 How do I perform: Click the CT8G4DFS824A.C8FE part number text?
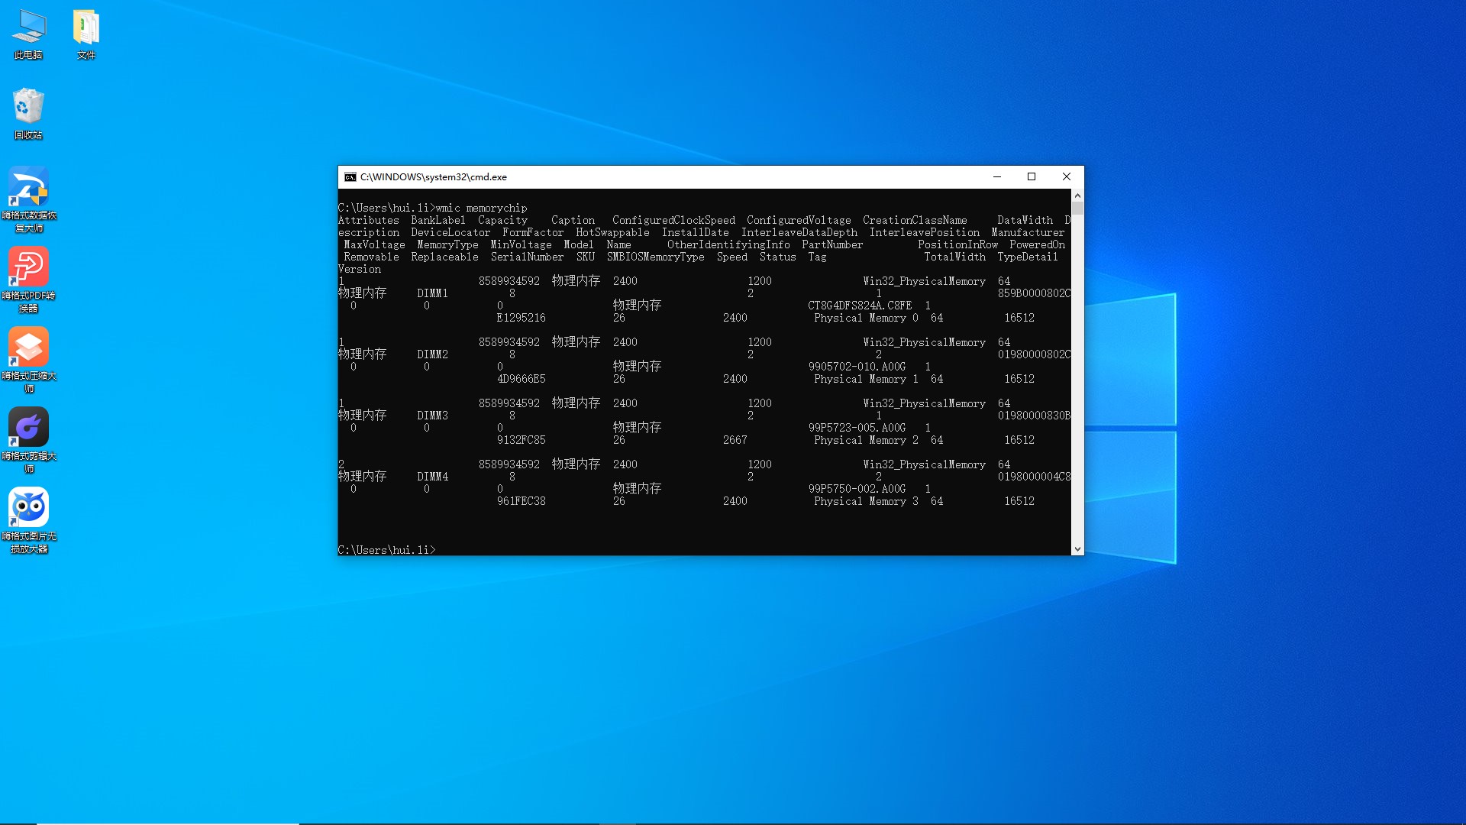[x=860, y=306]
